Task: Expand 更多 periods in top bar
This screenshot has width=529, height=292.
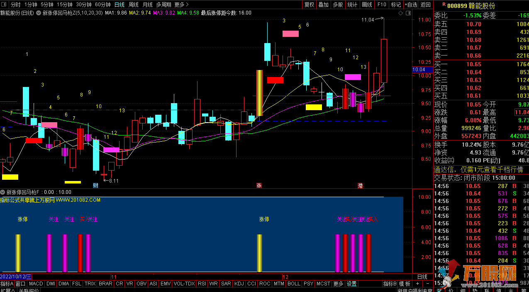Action: tap(181, 5)
